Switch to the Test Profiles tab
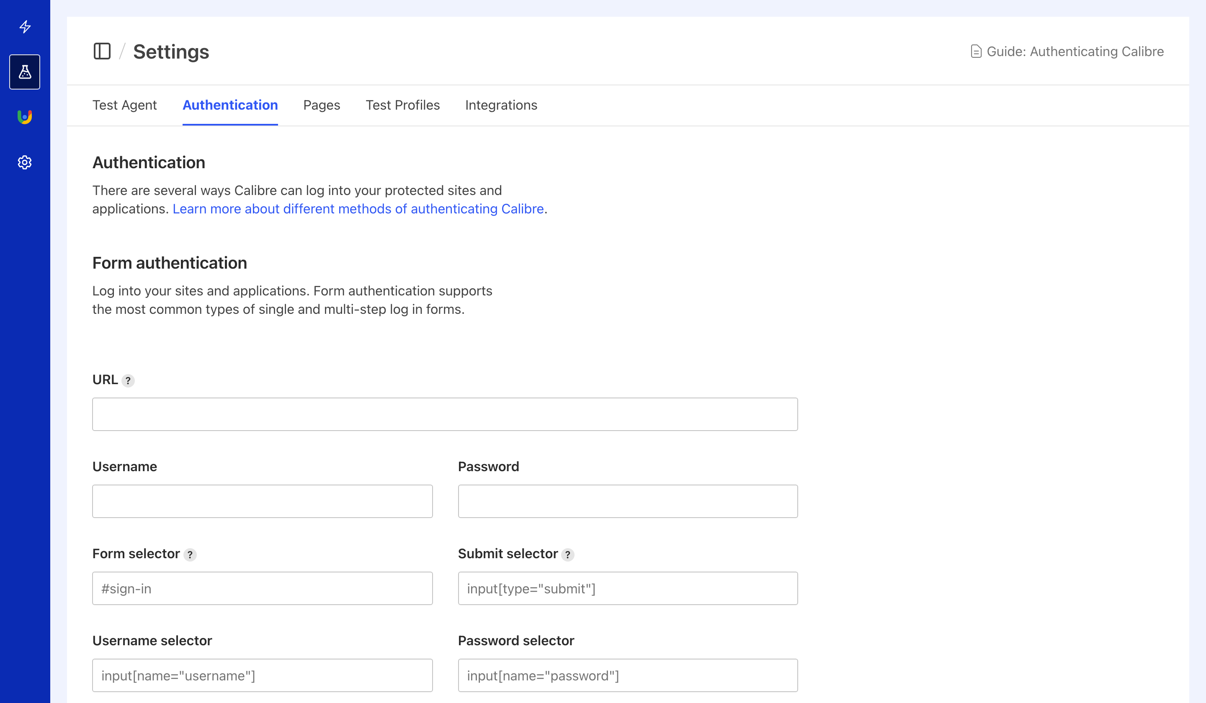The image size is (1206, 703). 402,105
